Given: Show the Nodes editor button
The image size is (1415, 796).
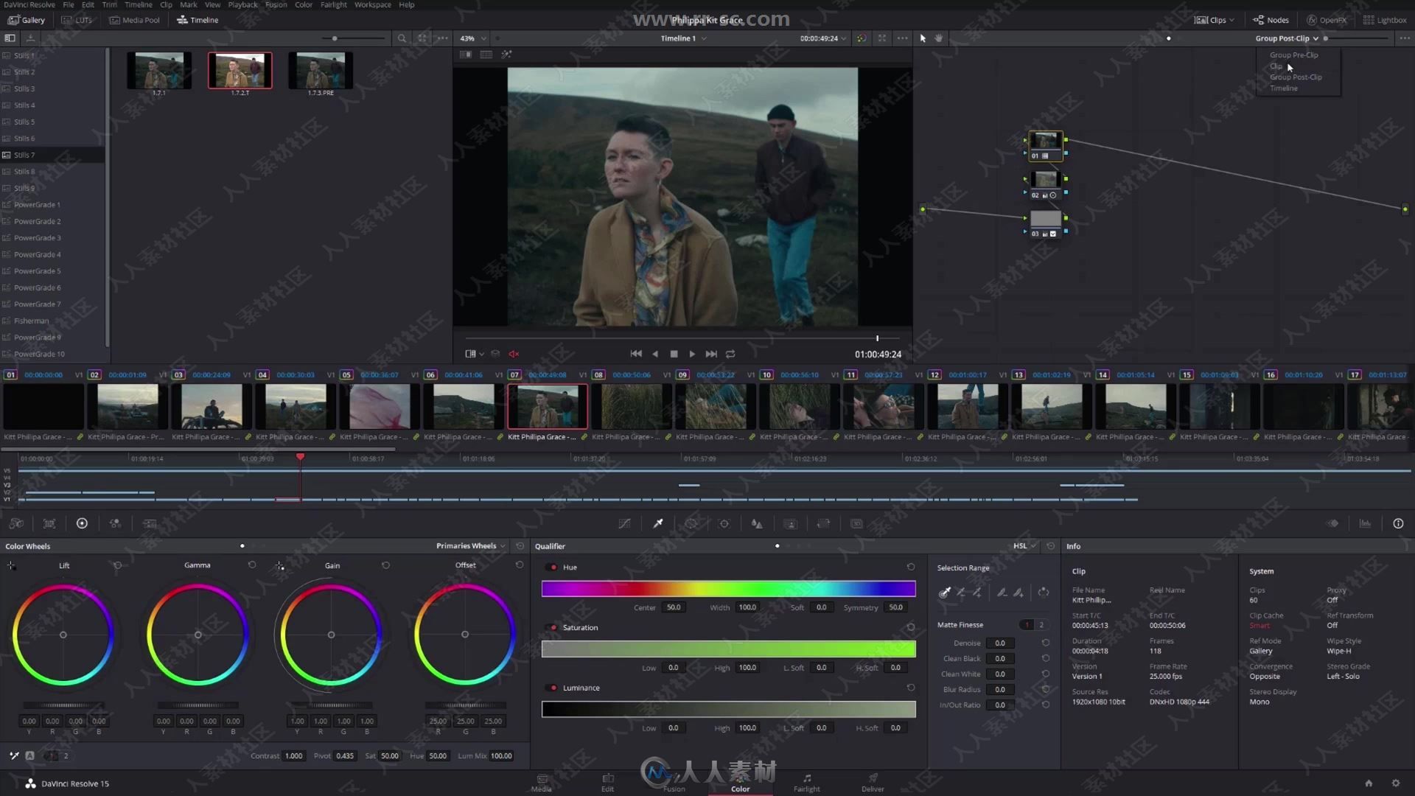Looking at the screenshot, I should [1271, 20].
